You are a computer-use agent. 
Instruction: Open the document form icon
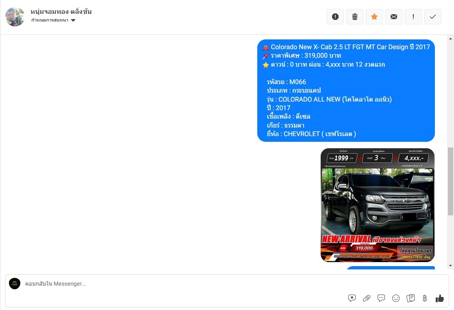pos(411,298)
